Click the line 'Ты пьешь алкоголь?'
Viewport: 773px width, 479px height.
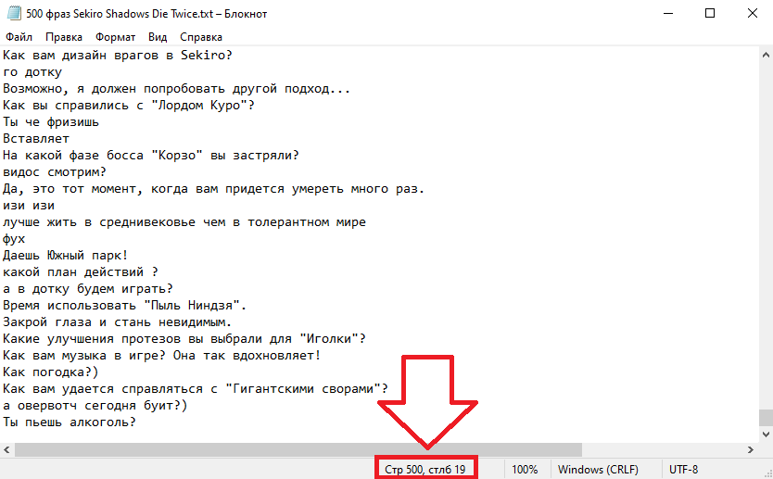[x=70, y=422]
